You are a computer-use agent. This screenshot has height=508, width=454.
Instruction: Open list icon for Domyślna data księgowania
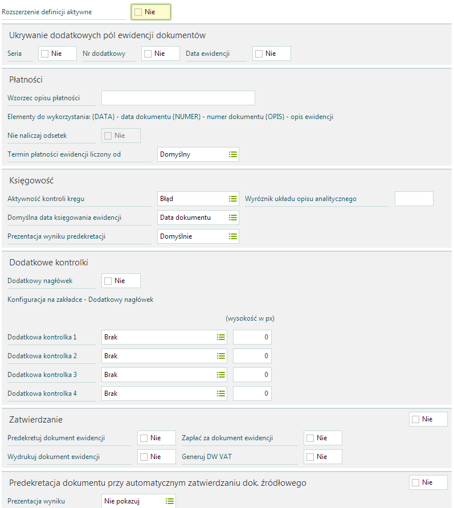232,218
